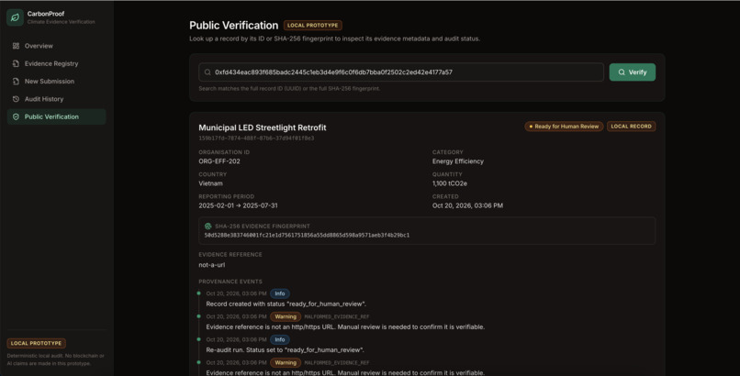Click the second Info badge before Re-audit run
740x376 pixels.
[x=280, y=339]
